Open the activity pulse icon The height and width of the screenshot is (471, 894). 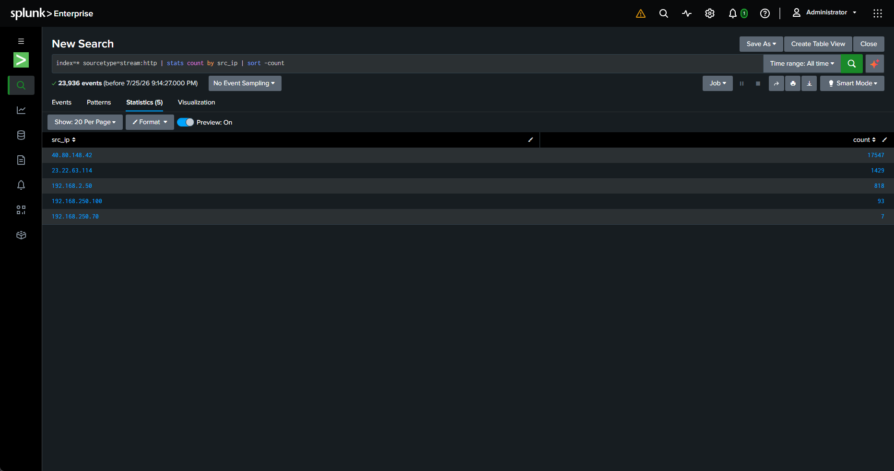[686, 13]
